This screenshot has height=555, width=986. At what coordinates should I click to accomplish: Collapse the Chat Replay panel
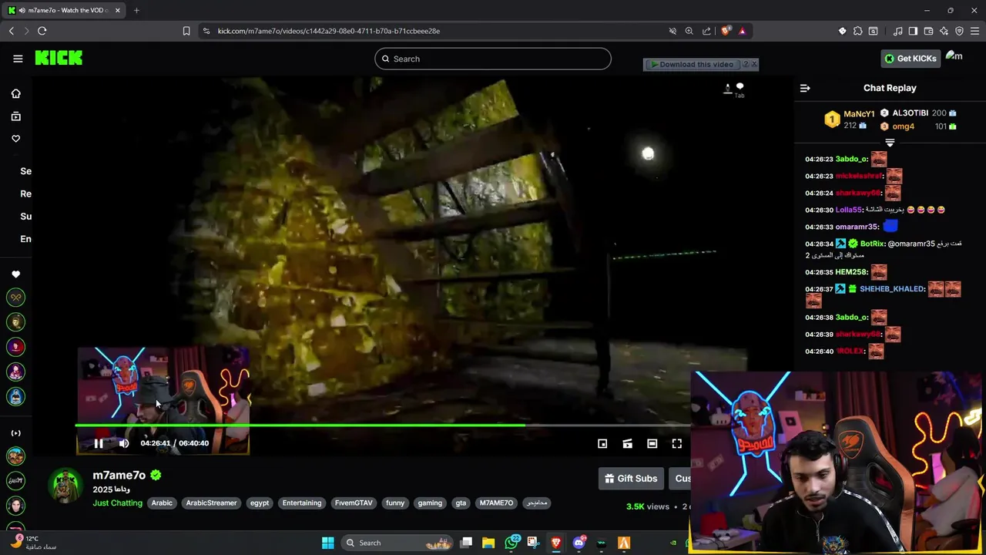tap(805, 88)
